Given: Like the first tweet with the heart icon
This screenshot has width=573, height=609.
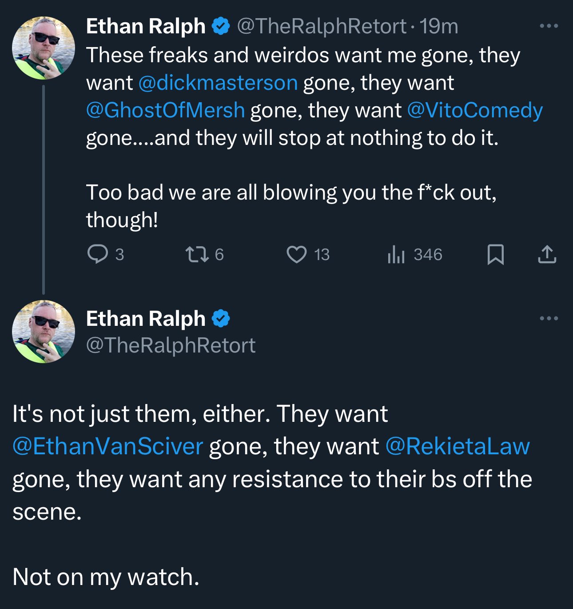Looking at the screenshot, I should (297, 255).
